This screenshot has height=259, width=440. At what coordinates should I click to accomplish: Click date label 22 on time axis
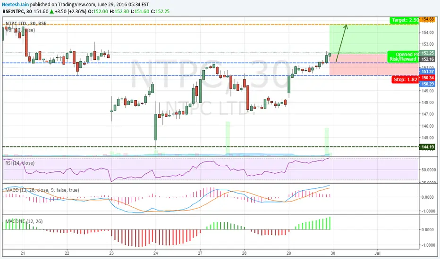click(x=67, y=253)
